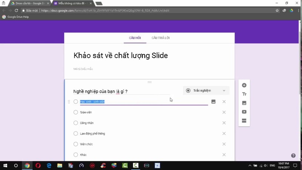Open the Windows Start menu
Image resolution: width=302 pixels, height=170 pixels.
(x=5, y=165)
